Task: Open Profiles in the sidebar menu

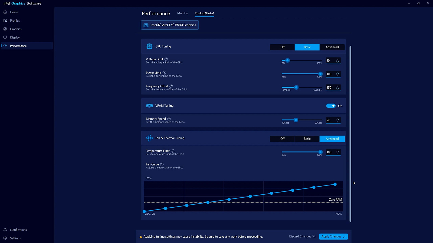Action: [27, 21]
